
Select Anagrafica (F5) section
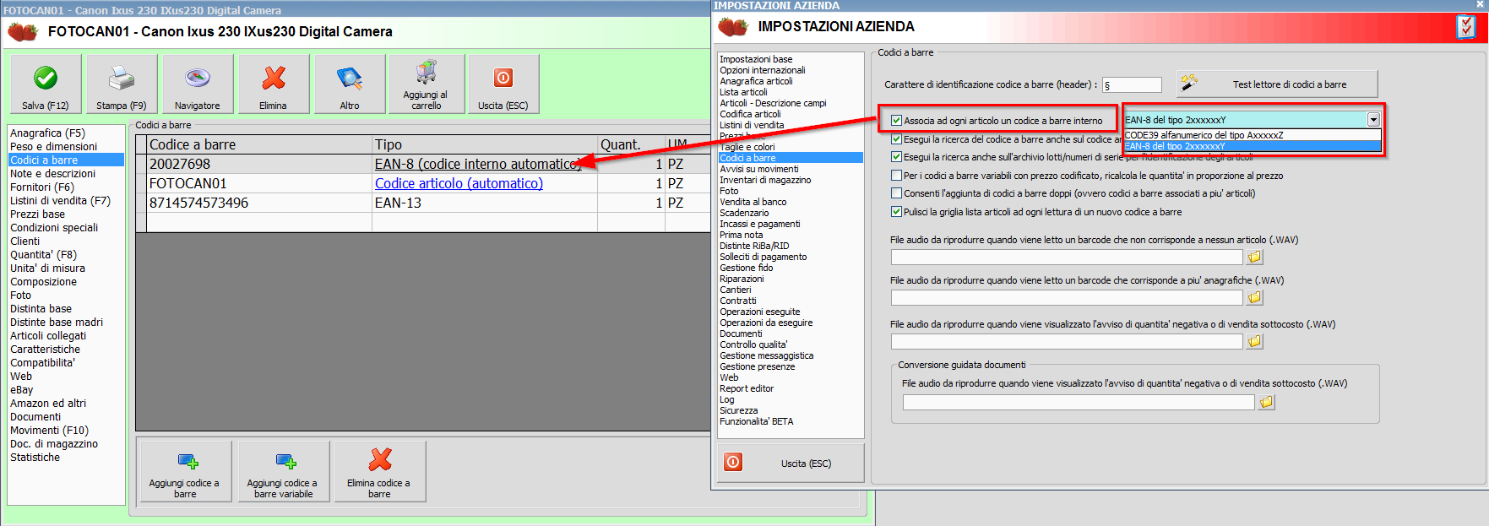click(x=47, y=133)
